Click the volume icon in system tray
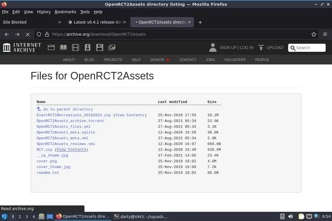 [291, 216]
